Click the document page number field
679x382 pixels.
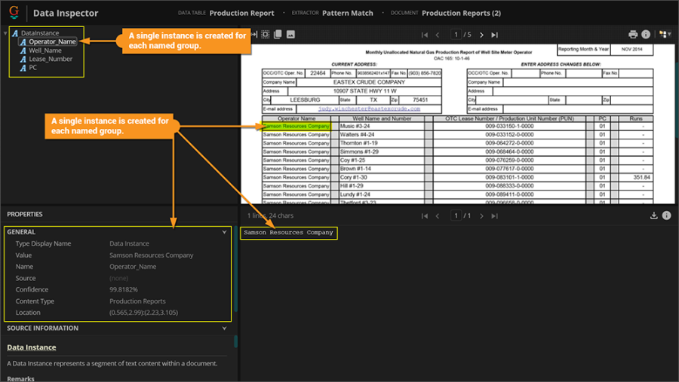click(456, 35)
